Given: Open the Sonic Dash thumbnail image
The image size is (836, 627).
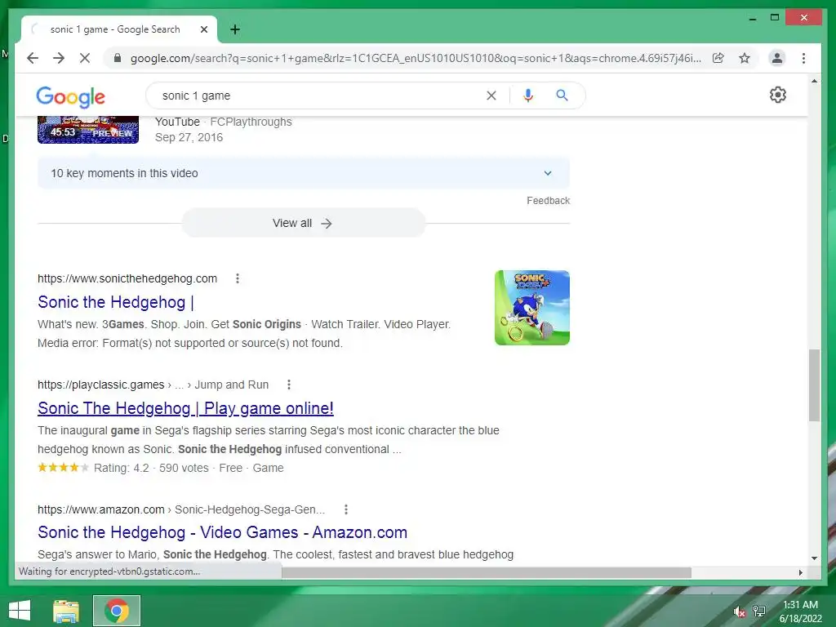Looking at the screenshot, I should point(532,308).
